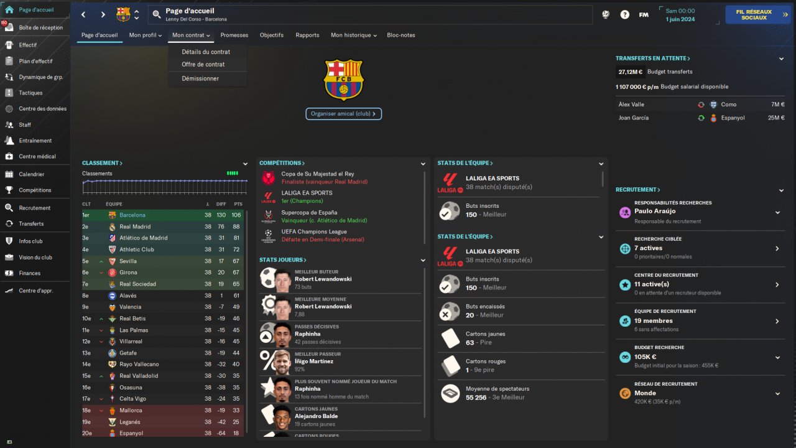
Task: Expand the Réseau de recrutement Monde dropdown
Action: 777,393
